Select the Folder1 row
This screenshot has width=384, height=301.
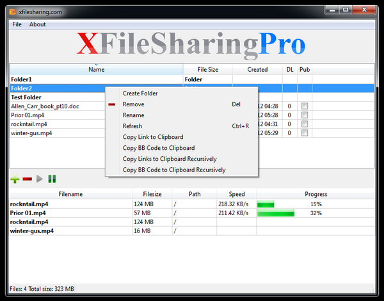[x=192, y=79]
